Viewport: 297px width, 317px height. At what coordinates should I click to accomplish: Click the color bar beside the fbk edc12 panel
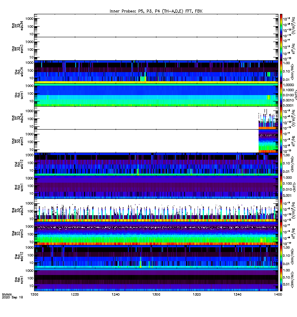coord(281,256)
